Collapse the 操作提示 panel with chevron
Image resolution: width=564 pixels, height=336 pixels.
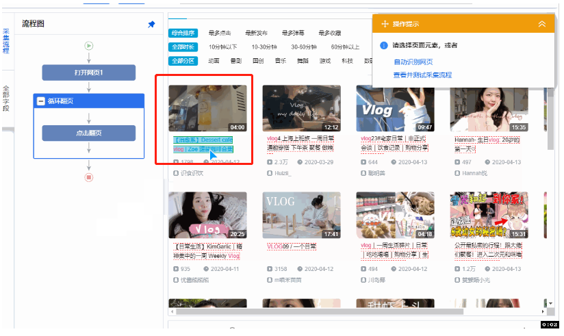pyautogui.click(x=541, y=24)
